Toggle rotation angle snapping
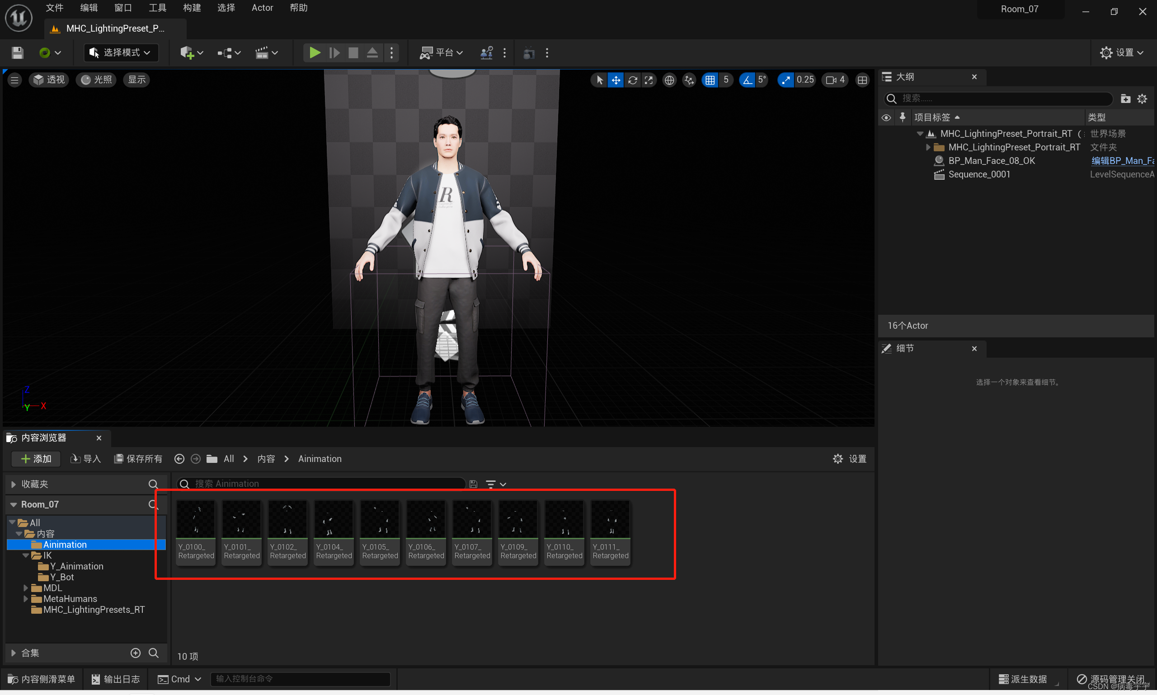Image resolution: width=1157 pixels, height=695 pixels. 747,80
